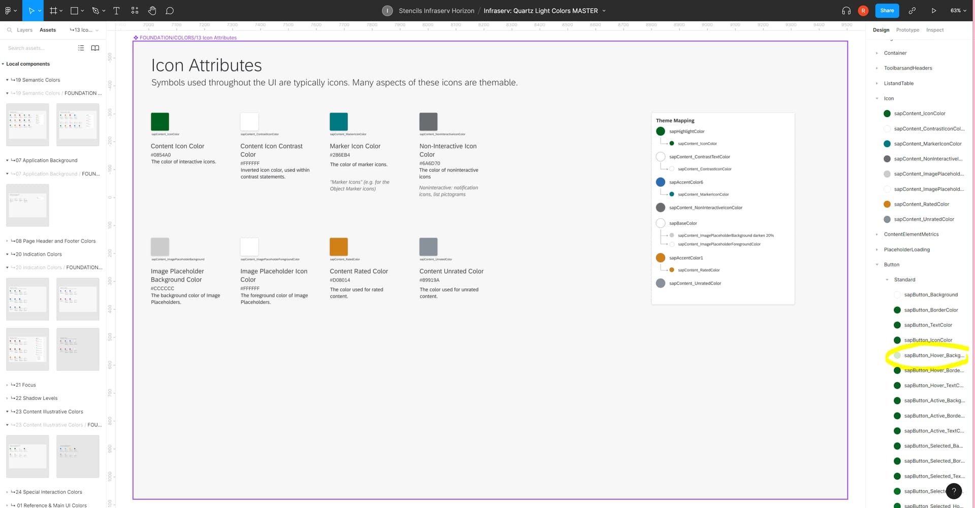The width and height of the screenshot is (975, 508).
Task: Expand the Container style group
Action: point(877,53)
